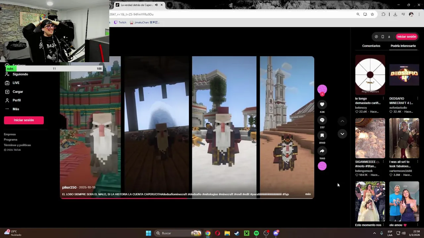Open Twitch bookmark in bookmarks bar

tap(120, 22)
